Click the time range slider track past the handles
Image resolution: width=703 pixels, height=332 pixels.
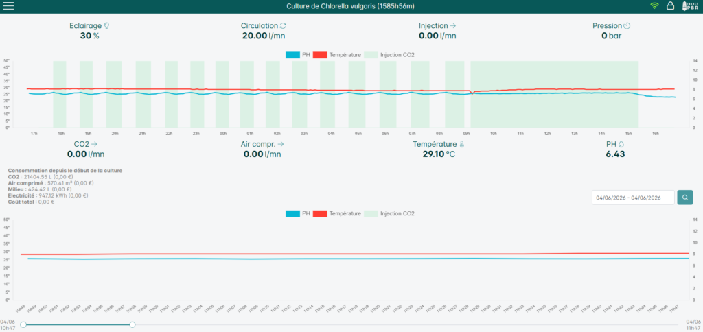tap(406, 325)
